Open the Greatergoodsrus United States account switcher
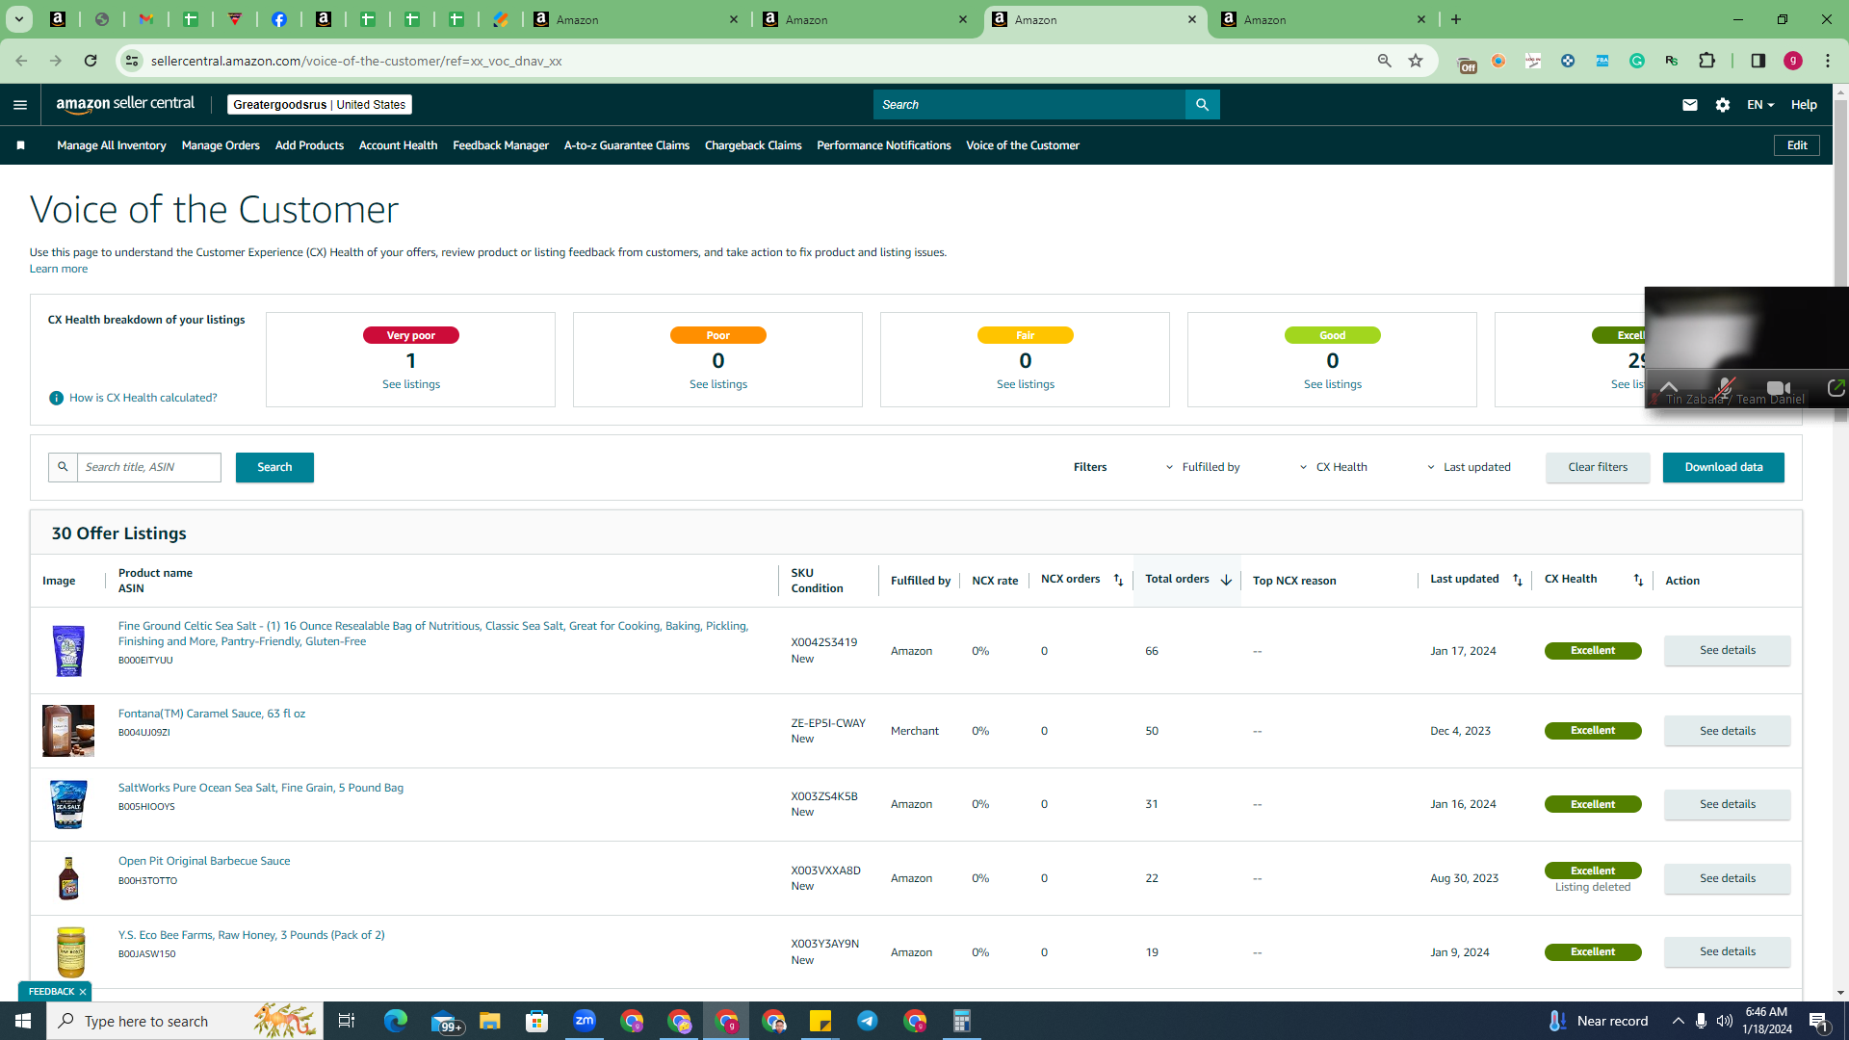The image size is (1849, 1040). pos(320,105)
